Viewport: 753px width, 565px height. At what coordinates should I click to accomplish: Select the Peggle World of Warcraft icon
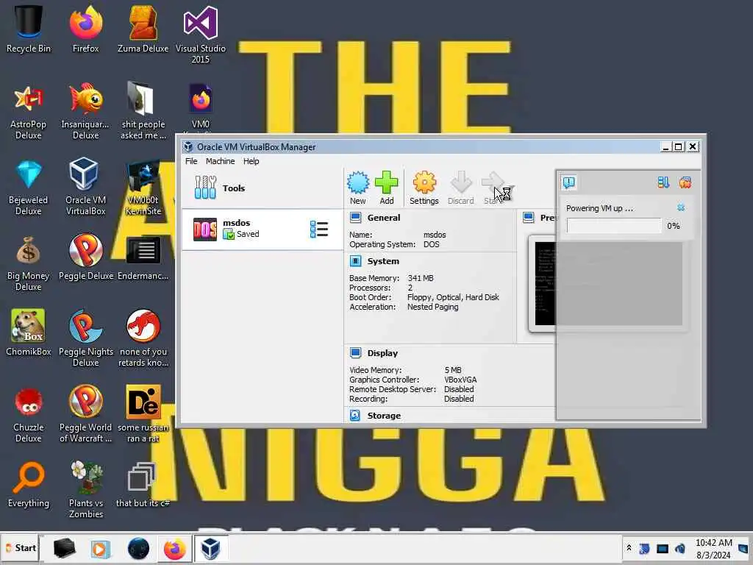85,414
